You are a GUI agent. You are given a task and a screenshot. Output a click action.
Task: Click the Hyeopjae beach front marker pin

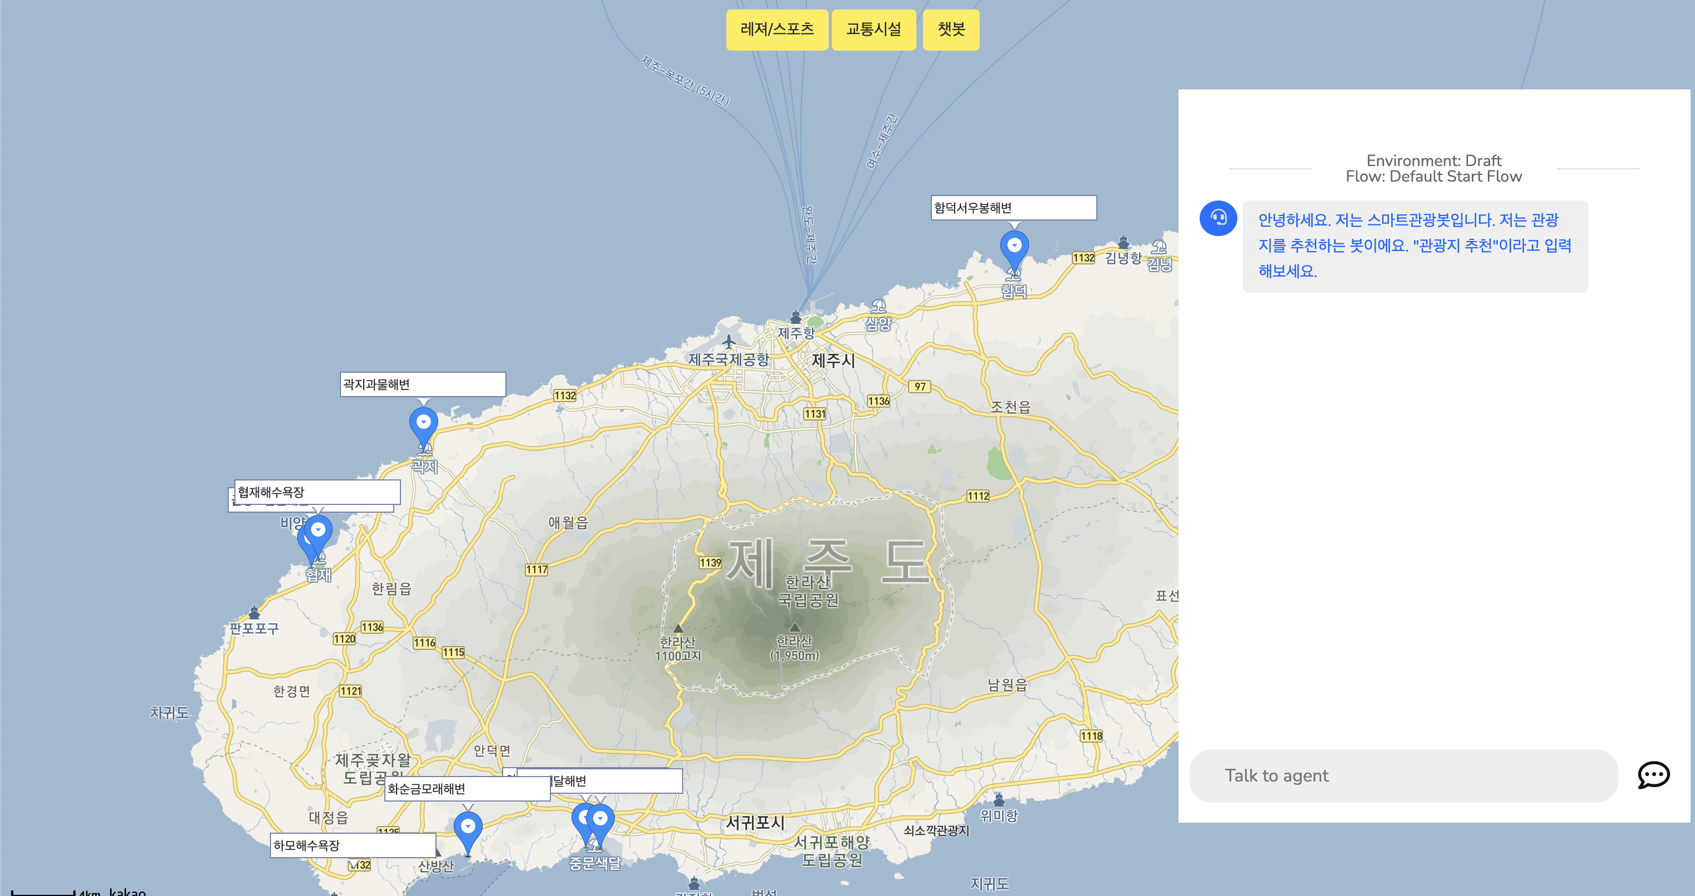coord(318,530)
